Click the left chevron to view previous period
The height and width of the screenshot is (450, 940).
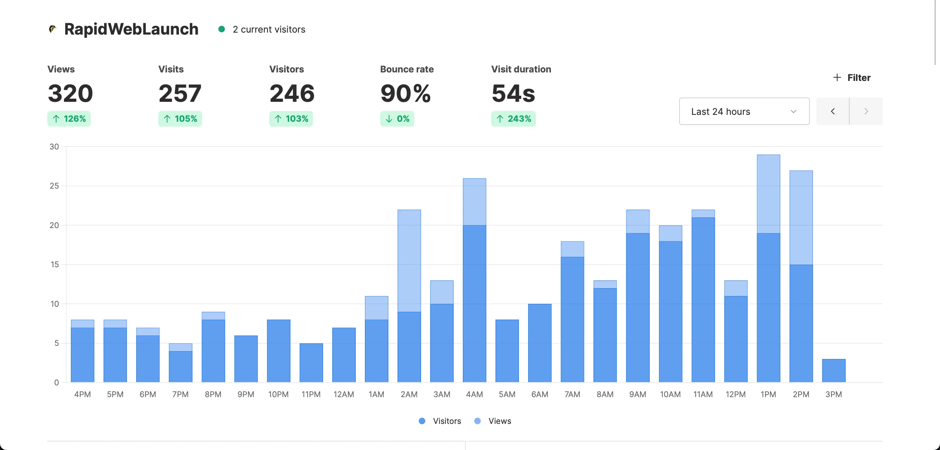tap(833, 111)
